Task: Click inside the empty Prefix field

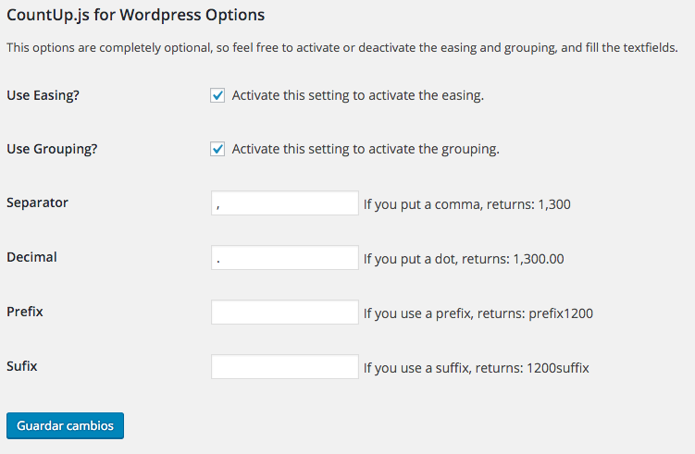Action: coord(284,313)
